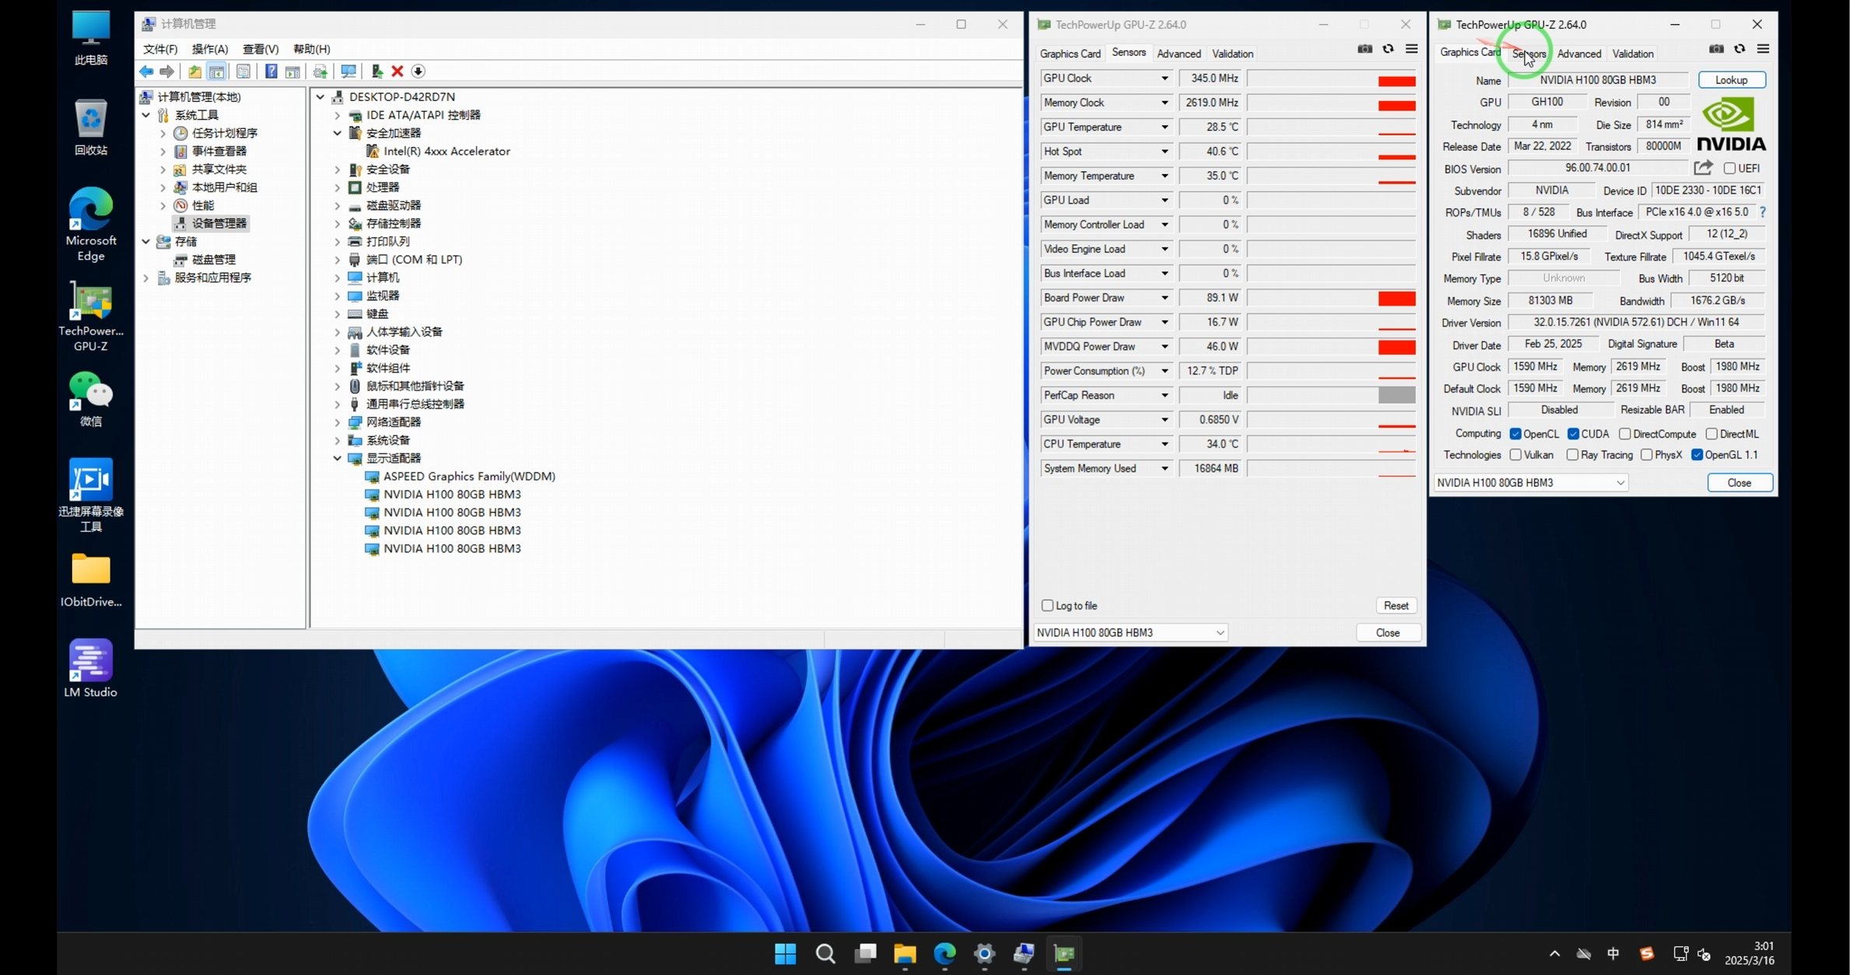
Task: Toggle the UEFI checkbox
Action: click(1729, 169)
